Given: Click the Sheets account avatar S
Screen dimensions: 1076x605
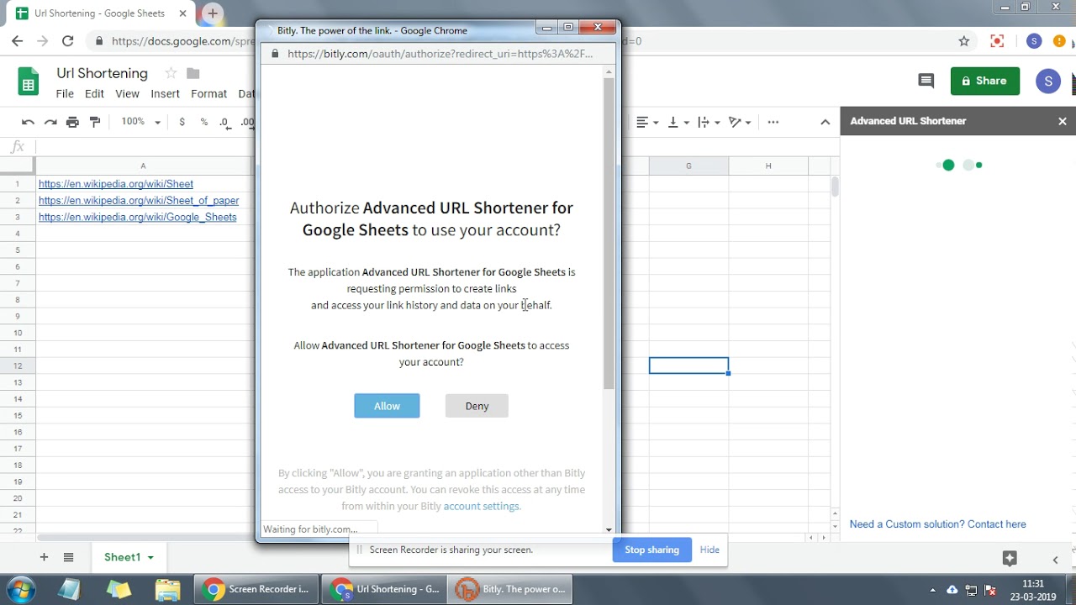Looking at the screenshot, I should (1047, 82).
